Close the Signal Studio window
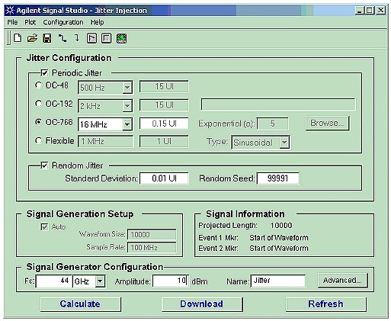Screen dimensions: 391x321 (380, 11)
